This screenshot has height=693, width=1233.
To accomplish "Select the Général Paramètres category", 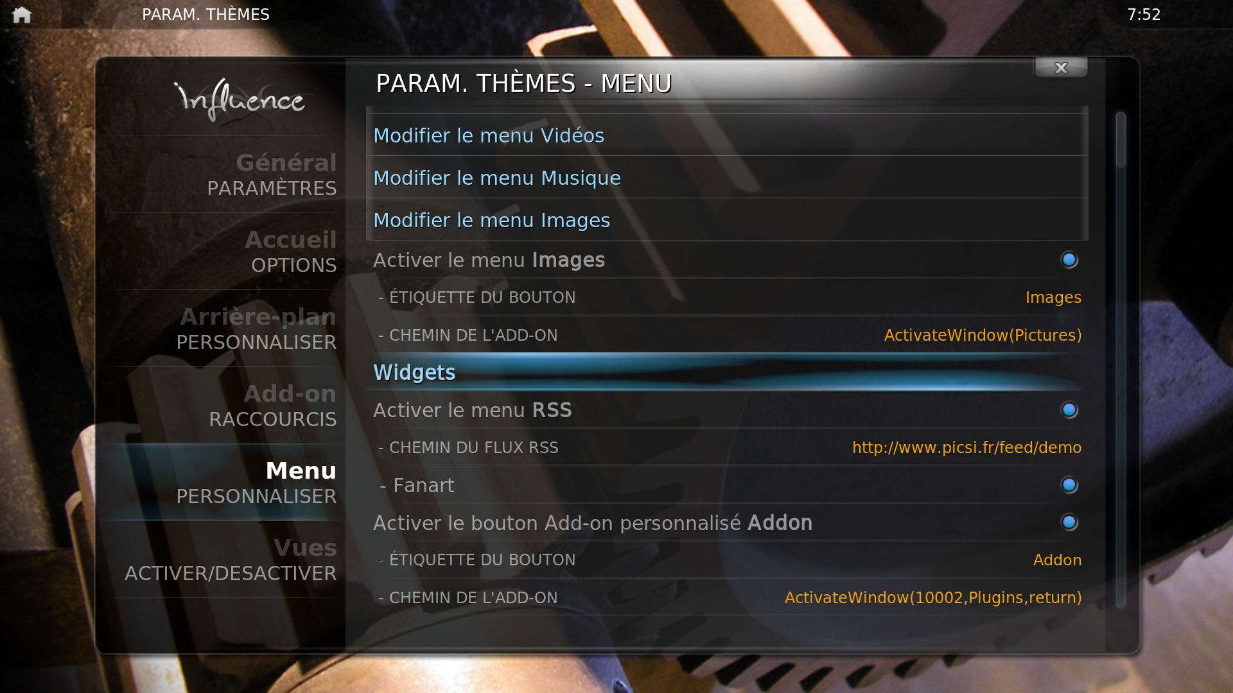I will tap(223, 175).
